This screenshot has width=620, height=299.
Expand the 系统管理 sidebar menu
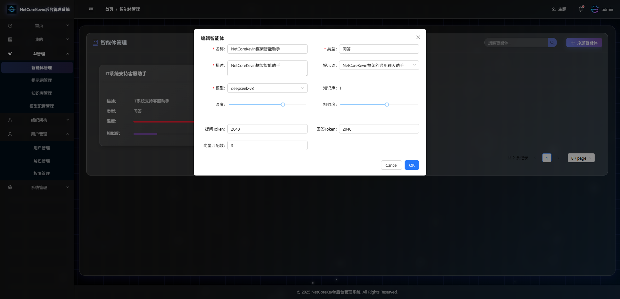67,187
